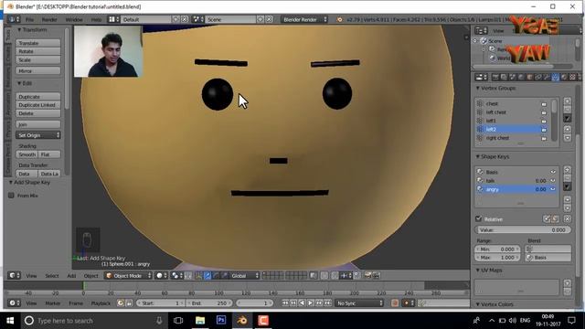Remove the selected vertex group with minus
The image size is (585, 329).
[567, 110]
